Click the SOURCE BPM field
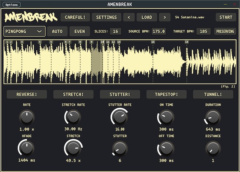This screenshot has width=240, height=172. 158,31
